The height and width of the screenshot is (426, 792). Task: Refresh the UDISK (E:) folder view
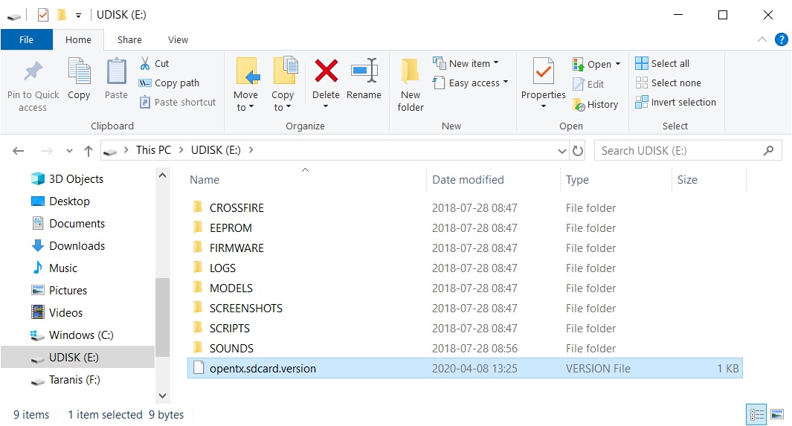(577, 150)
